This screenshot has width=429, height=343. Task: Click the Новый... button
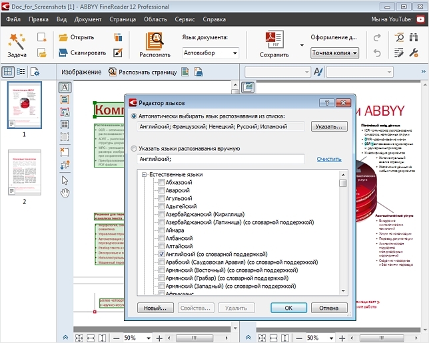point(155,308)
